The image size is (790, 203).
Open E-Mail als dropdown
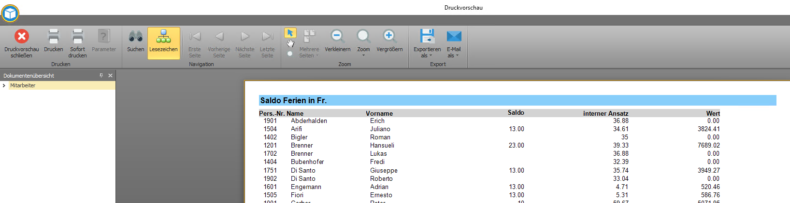tap(454, 43)
